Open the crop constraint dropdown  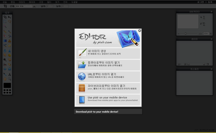click(26, 6)
